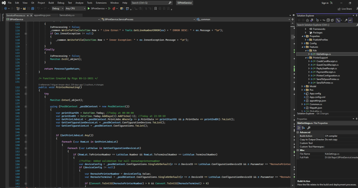Image resolution: width=358 pixels, height=188 pixels.
Task: Toggle the Categorized view in Properties panel
Action: click(x=299, y=128)
